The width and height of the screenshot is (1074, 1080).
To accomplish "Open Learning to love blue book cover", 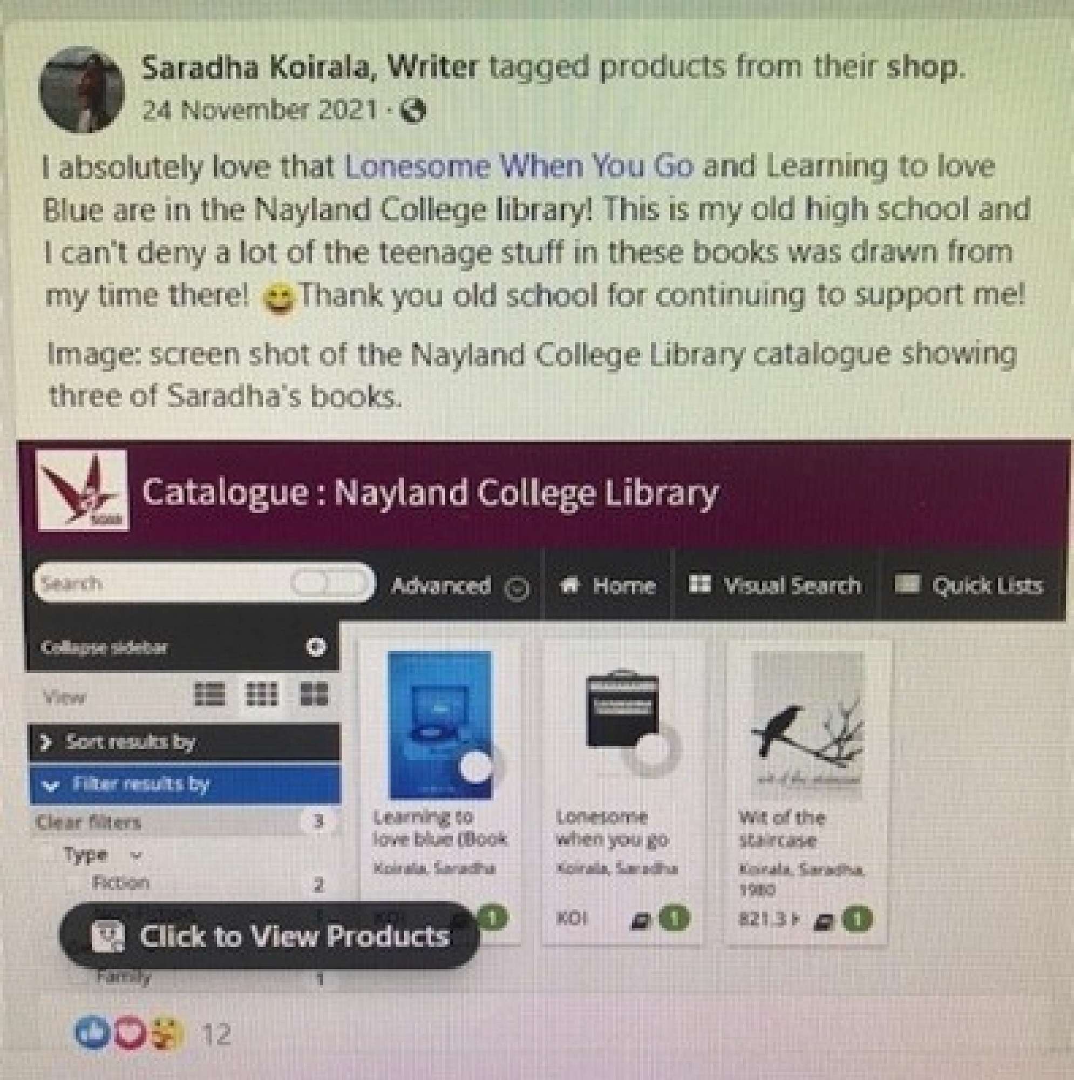I will point(441,725).
